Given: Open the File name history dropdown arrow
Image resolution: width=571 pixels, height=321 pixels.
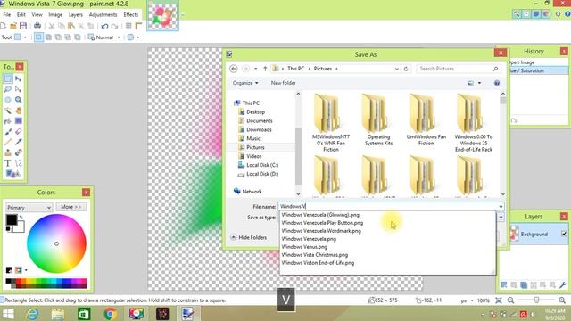Looking at the screenshot, I should 501,206.
